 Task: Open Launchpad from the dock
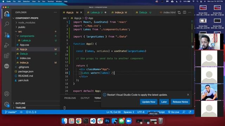tap(71, 121)
